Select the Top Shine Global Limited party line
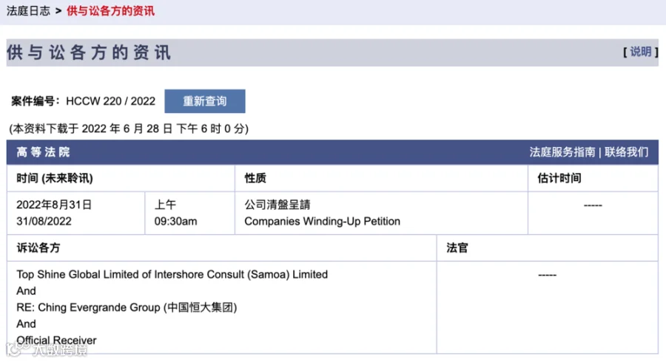The width and height of the screenshot is (666, 362). [x=172, y=275]
